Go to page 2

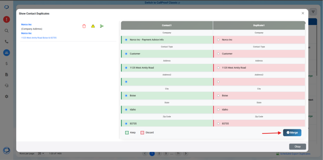[x=159, y=154]
